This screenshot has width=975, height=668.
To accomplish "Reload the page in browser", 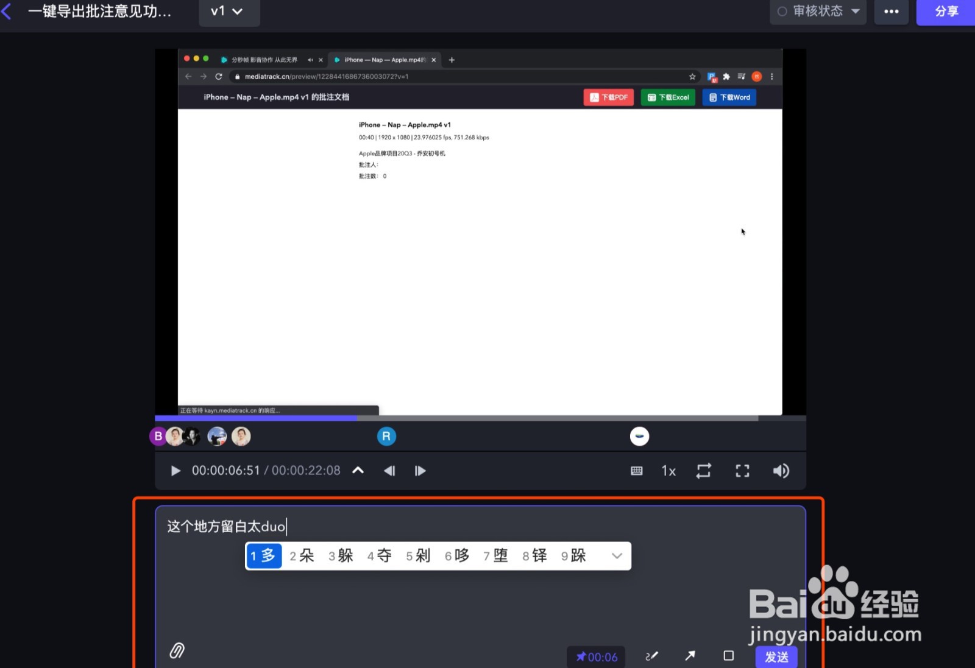I will (219, 77).
